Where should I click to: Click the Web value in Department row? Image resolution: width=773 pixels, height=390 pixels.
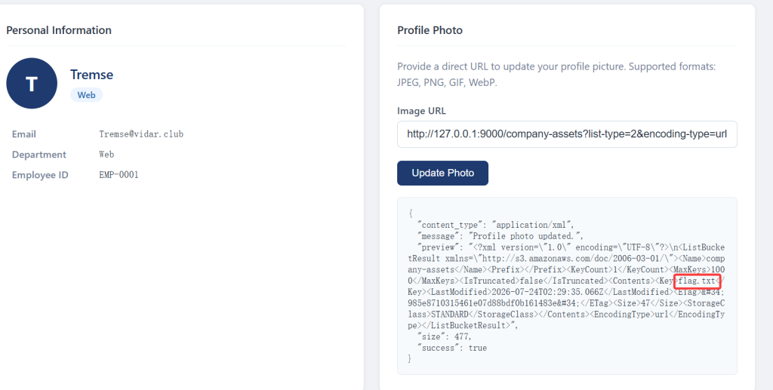point(106,155)
